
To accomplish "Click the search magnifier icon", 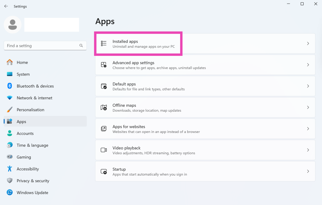I will coord(81,46).
